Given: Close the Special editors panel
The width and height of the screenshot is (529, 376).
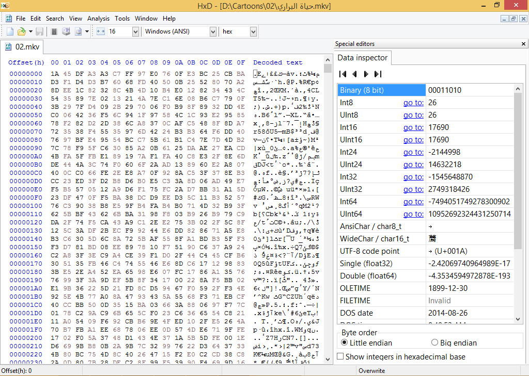Looking at the screenshot, I should pyautogui.click(x=523, y=44).
